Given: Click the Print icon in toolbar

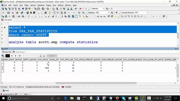Looking at the screenshot, I should 46,13.
